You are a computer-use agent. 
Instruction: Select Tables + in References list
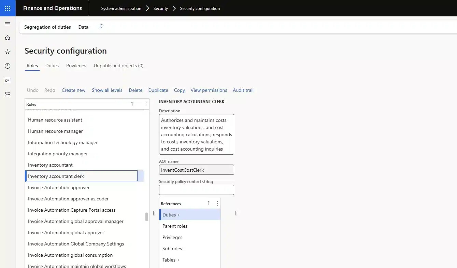click(171, 260)
